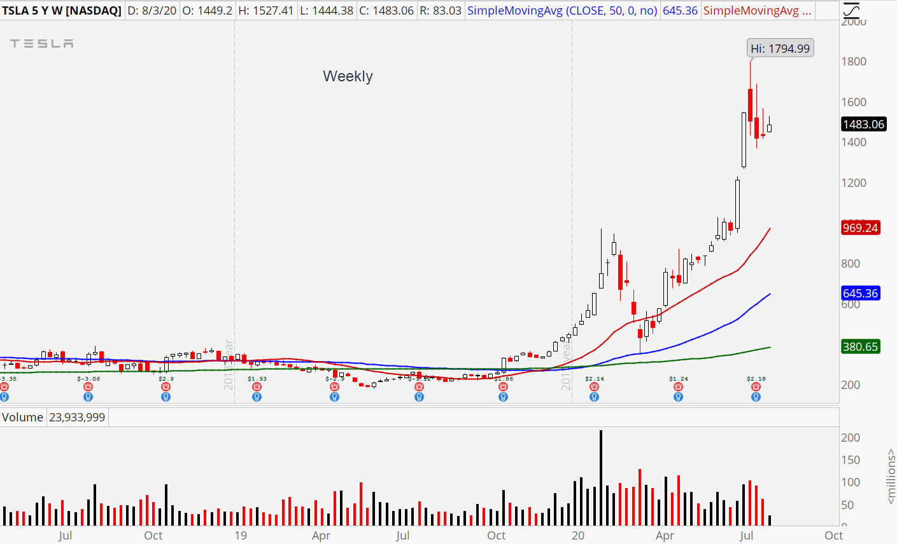Click the red earnings phone icon under $2.14

click(x=594, y=386)
